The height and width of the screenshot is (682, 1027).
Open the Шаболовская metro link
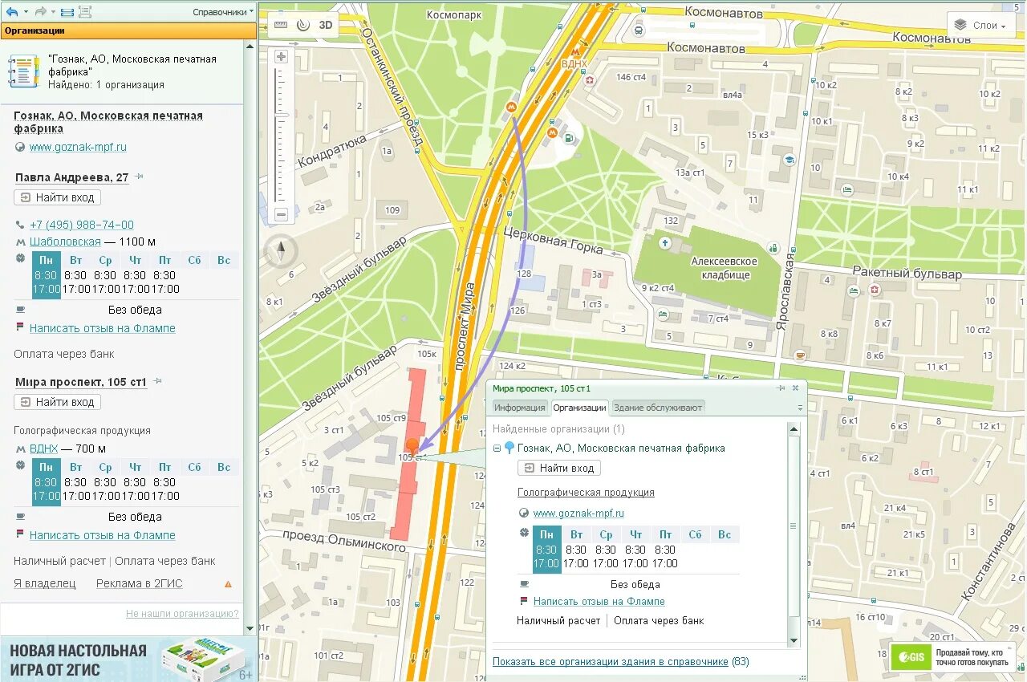pos(65,242)
